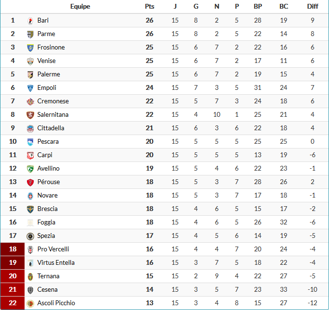The height and width of the screenshot is (310, 329).
Task: Click the Empoli blue crest icon
Action: [x=30, y=88]
